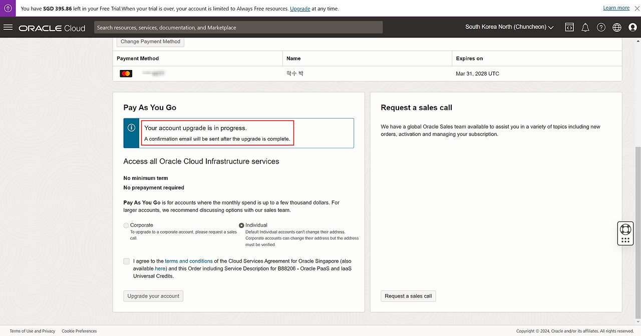Click the Request a sales call button
This screenshot has width=641, height=336.
408,296
